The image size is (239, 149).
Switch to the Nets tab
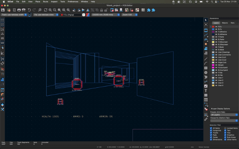point(232,23)
